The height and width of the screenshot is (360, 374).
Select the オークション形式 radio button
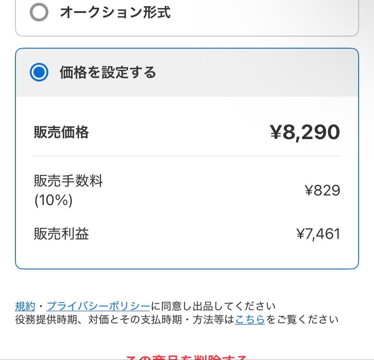point(39,12)
